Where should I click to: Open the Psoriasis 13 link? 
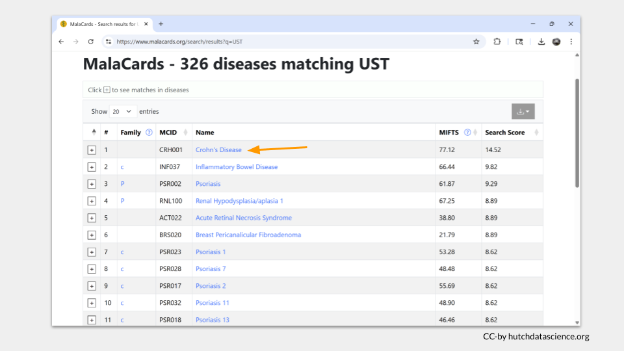coord(212,320)
